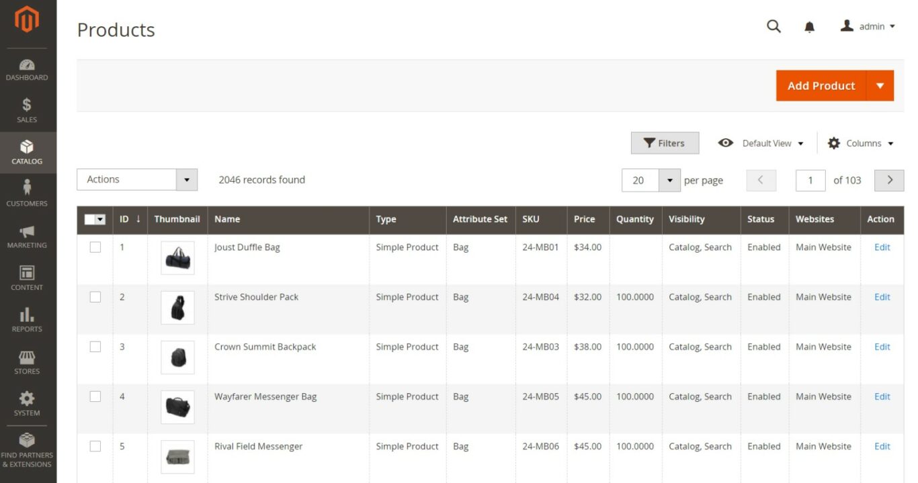
Task: Click the eye icon beside Default View
Action: [x=725, y=143]
